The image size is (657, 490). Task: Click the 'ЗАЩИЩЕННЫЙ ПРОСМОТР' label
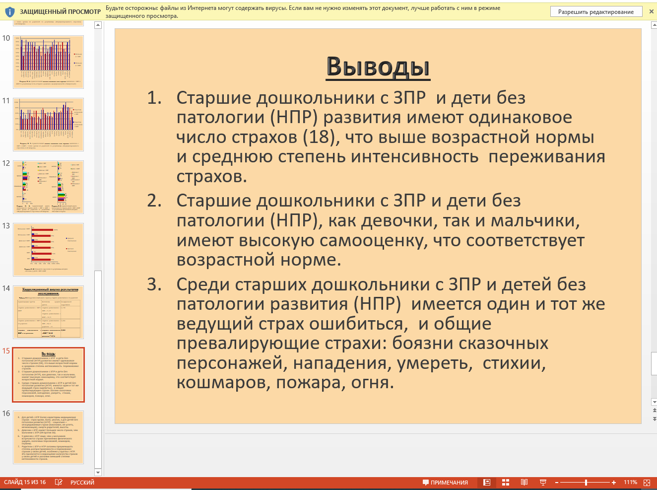click(60, 11)
